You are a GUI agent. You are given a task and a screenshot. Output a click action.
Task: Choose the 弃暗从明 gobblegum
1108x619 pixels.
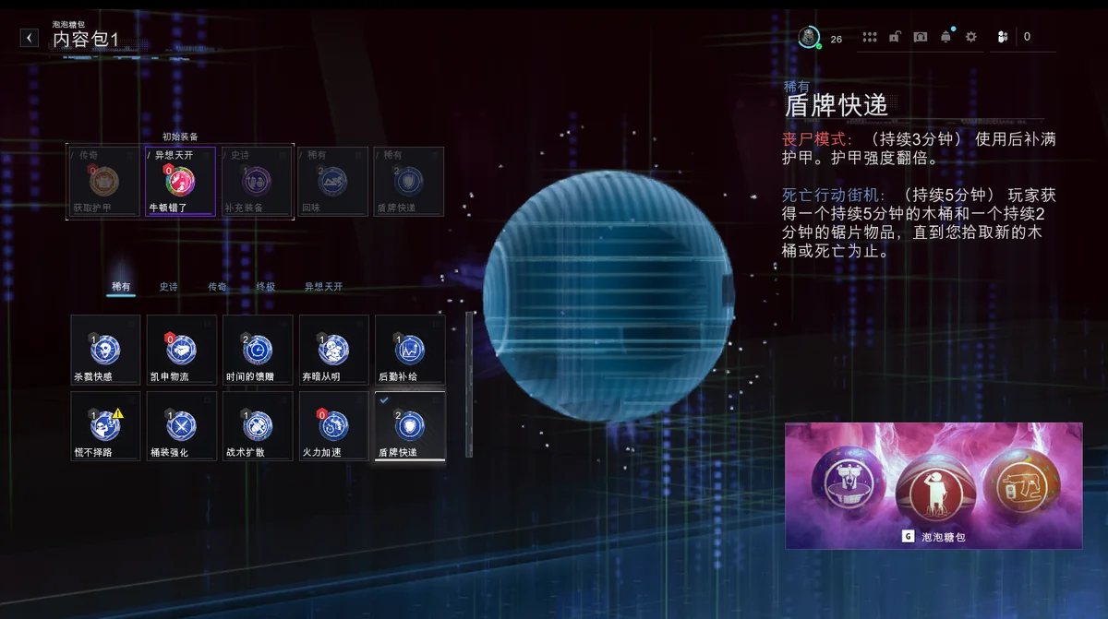coord(334,350)
